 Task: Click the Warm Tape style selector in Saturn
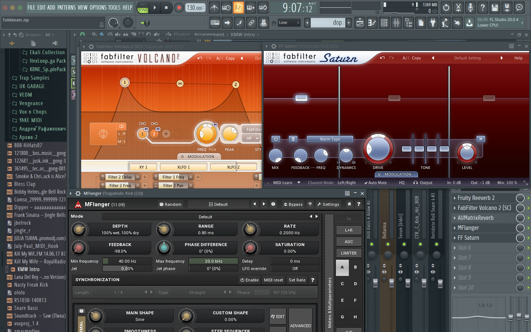tap(330, 139)
